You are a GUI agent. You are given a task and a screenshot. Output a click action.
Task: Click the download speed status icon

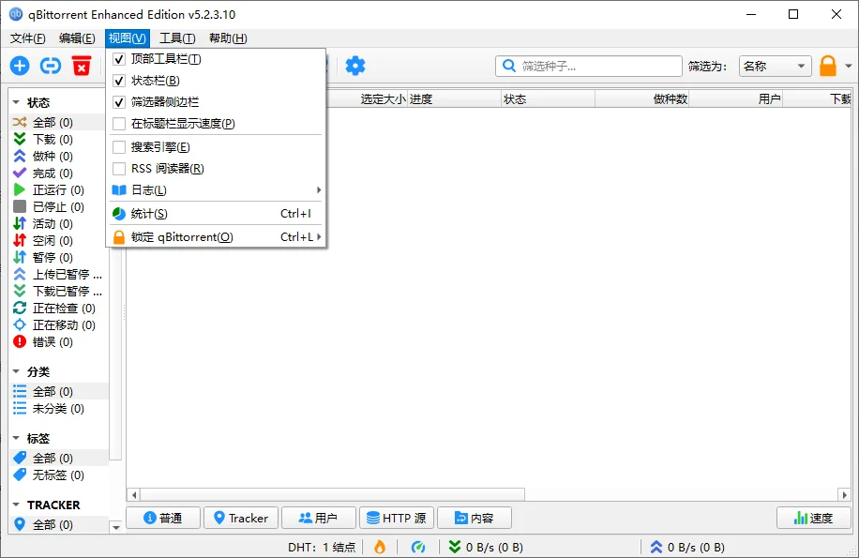point(455,547)
